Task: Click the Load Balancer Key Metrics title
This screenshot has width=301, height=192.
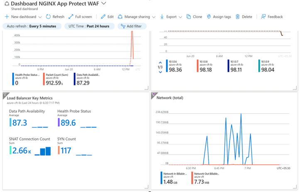Action: [x=29, y=98]
